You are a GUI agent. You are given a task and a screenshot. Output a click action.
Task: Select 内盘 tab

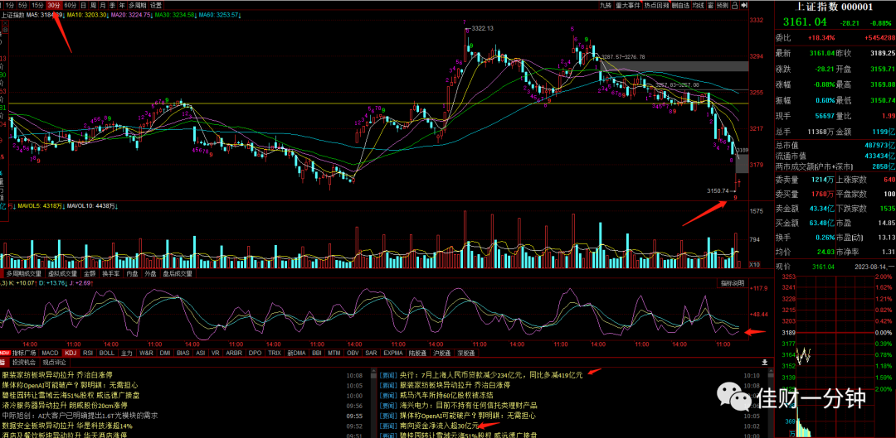(132, 274)
